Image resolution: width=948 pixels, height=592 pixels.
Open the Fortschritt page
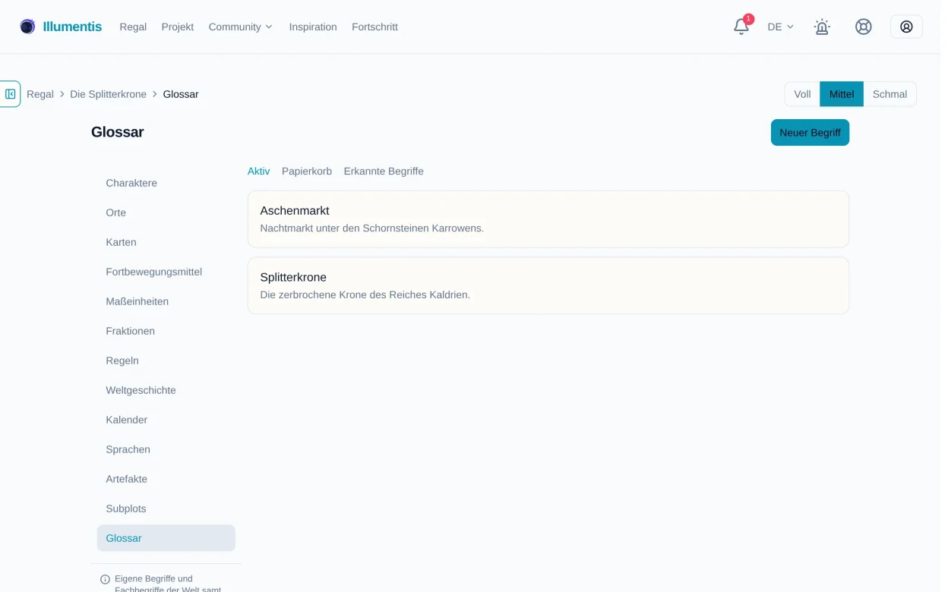[x=374, y=27]
